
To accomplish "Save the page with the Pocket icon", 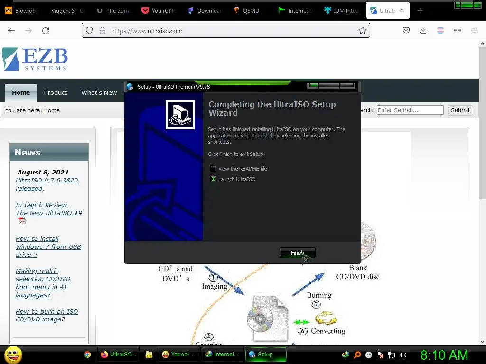I will (x=406, y=30).
